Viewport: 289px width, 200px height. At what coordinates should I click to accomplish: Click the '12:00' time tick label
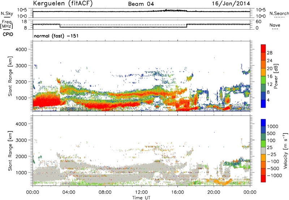coord(141,192)
